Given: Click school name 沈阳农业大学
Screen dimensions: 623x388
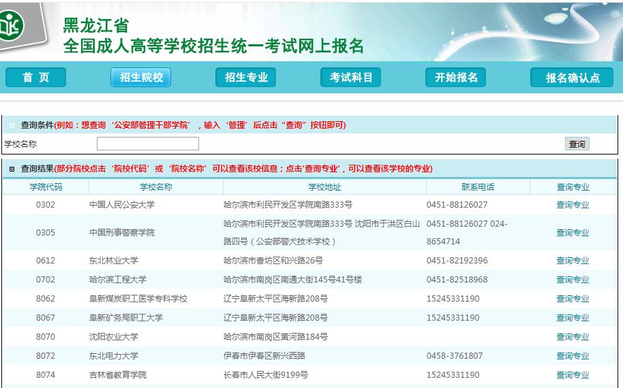Looking at the screenshot, I should 114,337.
